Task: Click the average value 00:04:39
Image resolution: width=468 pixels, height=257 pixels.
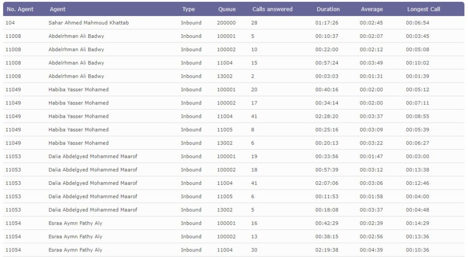Action: (x=371, y=250)
